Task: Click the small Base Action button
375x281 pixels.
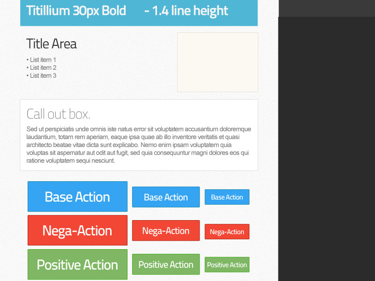Action: pos(227,197)
